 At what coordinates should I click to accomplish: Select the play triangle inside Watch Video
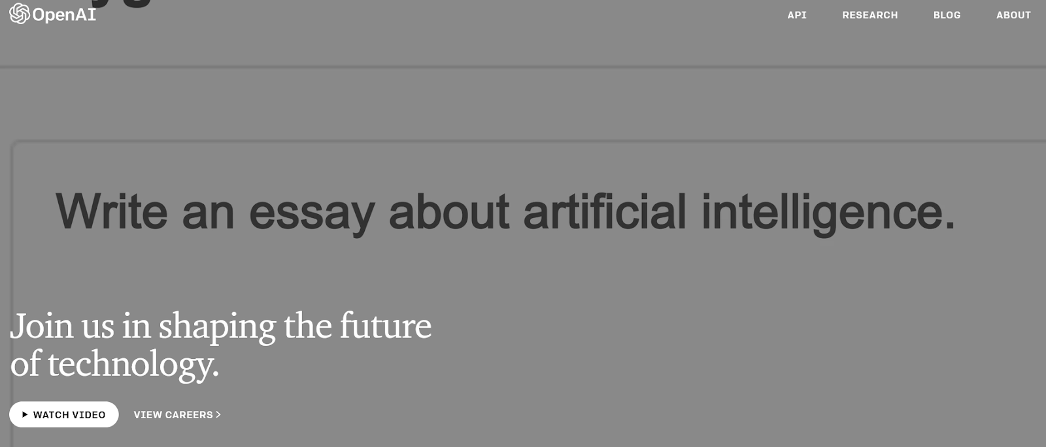tap(25, 414)
